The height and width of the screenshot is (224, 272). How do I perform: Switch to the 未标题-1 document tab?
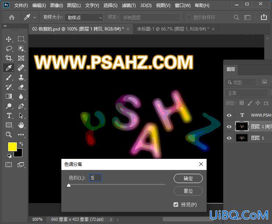pyautogui.click(x=173, y=29)
